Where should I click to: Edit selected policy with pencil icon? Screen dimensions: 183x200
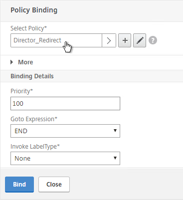coord(140,40)
